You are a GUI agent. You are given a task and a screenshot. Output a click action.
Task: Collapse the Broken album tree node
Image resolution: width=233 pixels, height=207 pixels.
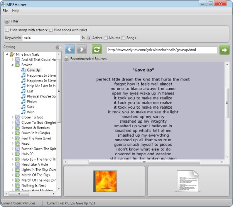pos(13,65)
